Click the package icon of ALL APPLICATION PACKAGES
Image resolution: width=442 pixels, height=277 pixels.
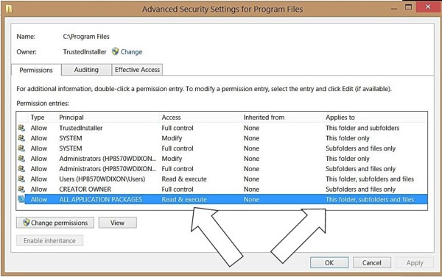point(21,199)
